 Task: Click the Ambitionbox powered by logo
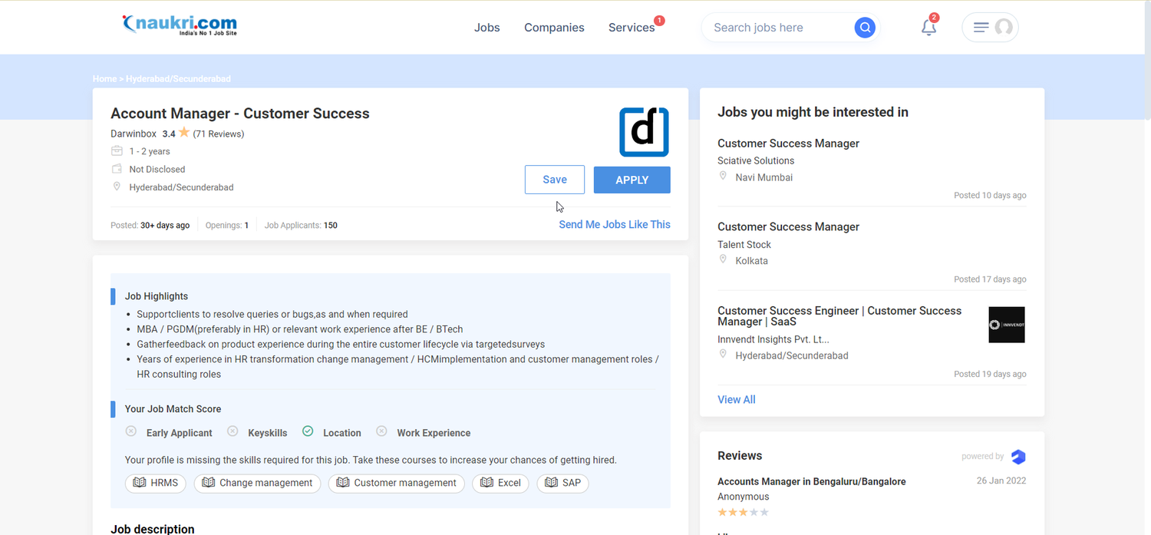pyautogui.click(x=1018, y=457)
